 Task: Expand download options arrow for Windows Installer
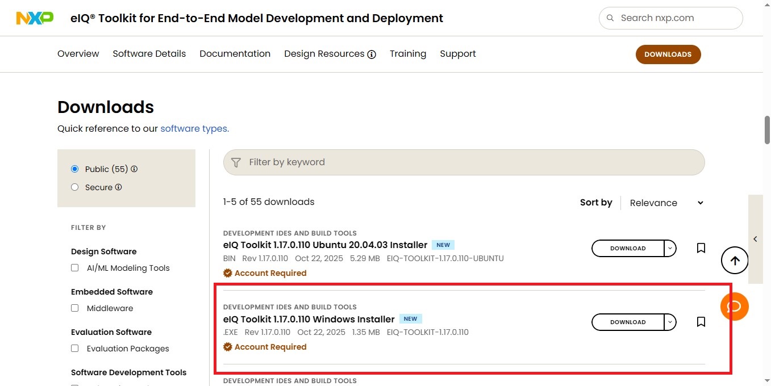click(670, 322)
